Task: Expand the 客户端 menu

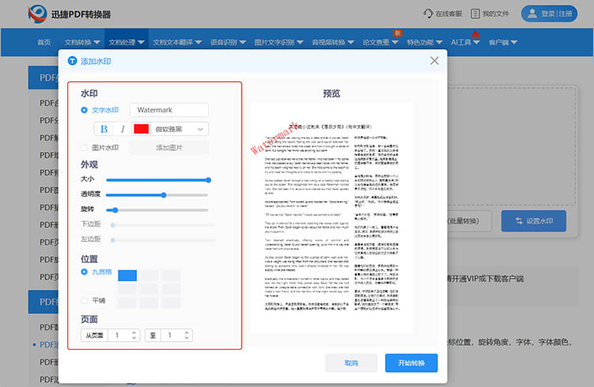Action: [x=503, y=43]
